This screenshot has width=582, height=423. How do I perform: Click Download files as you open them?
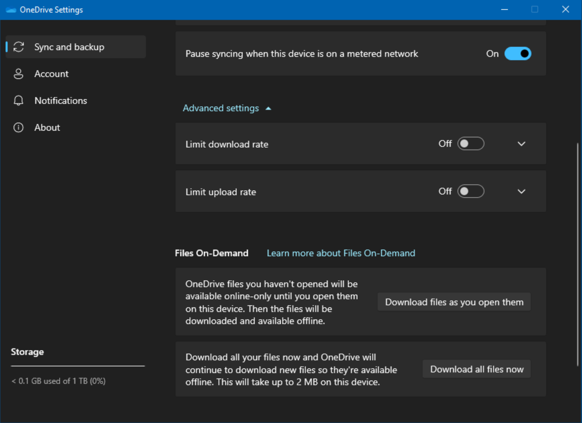pos(454,302)
